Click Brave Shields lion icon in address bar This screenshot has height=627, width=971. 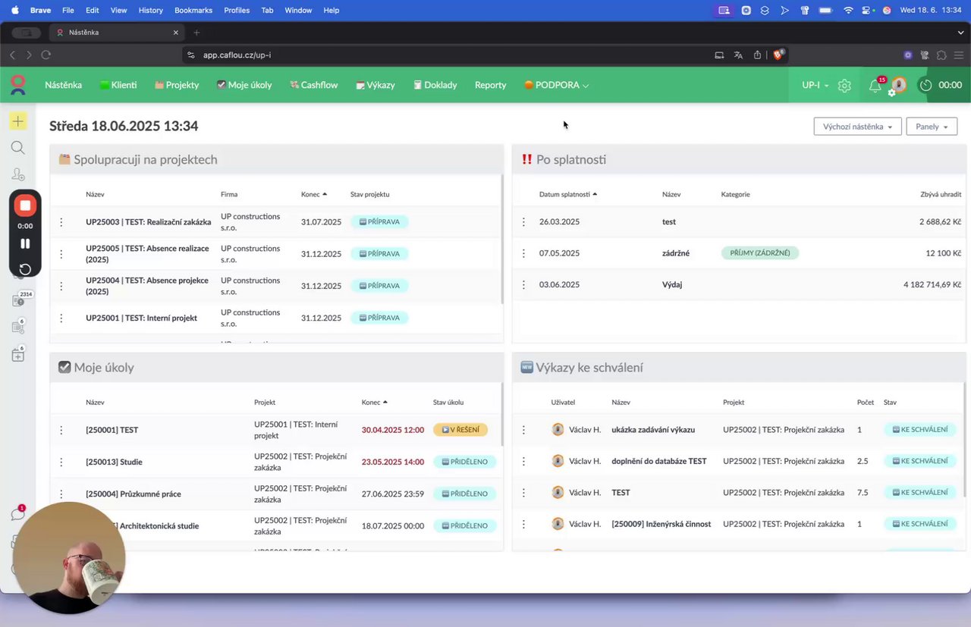778,55
